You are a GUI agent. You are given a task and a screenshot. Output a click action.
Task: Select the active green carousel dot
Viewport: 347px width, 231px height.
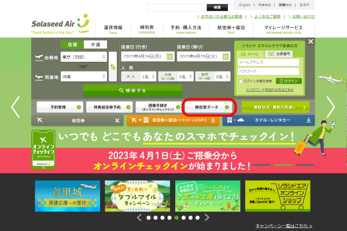coord(176,218)
